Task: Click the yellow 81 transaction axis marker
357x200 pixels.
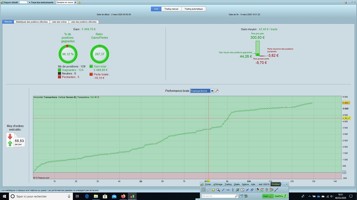Action: pos(208,181)
